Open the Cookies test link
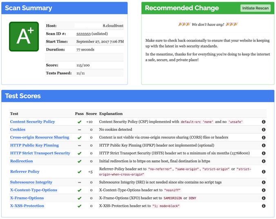This screenshot has height=219, width=276. (x=18, y=130)
